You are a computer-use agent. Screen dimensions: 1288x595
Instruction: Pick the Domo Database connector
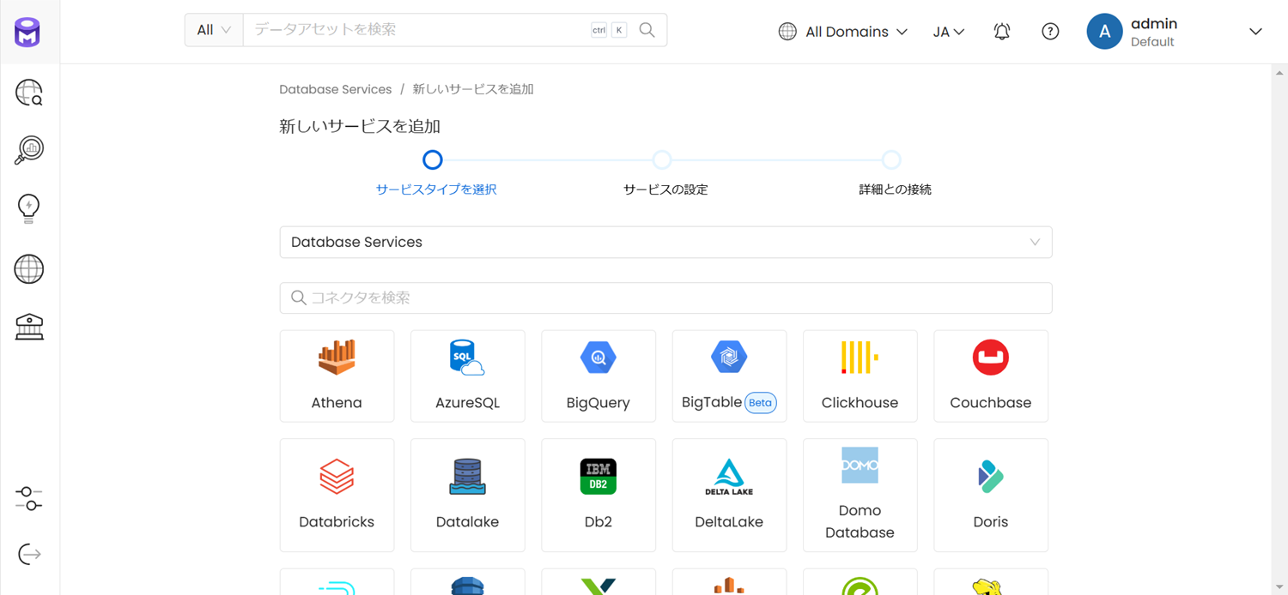click(860, 496)
